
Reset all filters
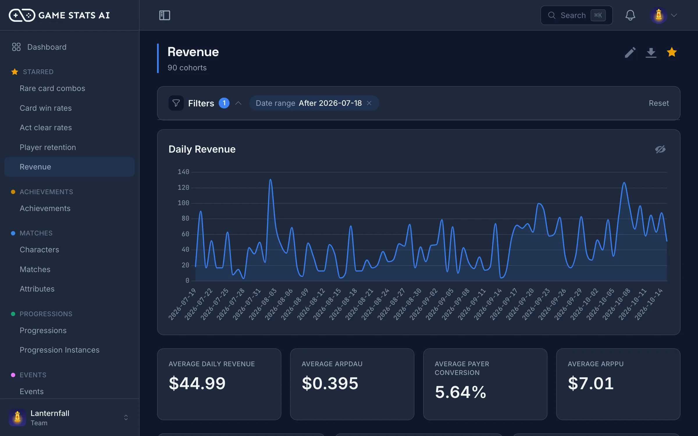[659, 103]
